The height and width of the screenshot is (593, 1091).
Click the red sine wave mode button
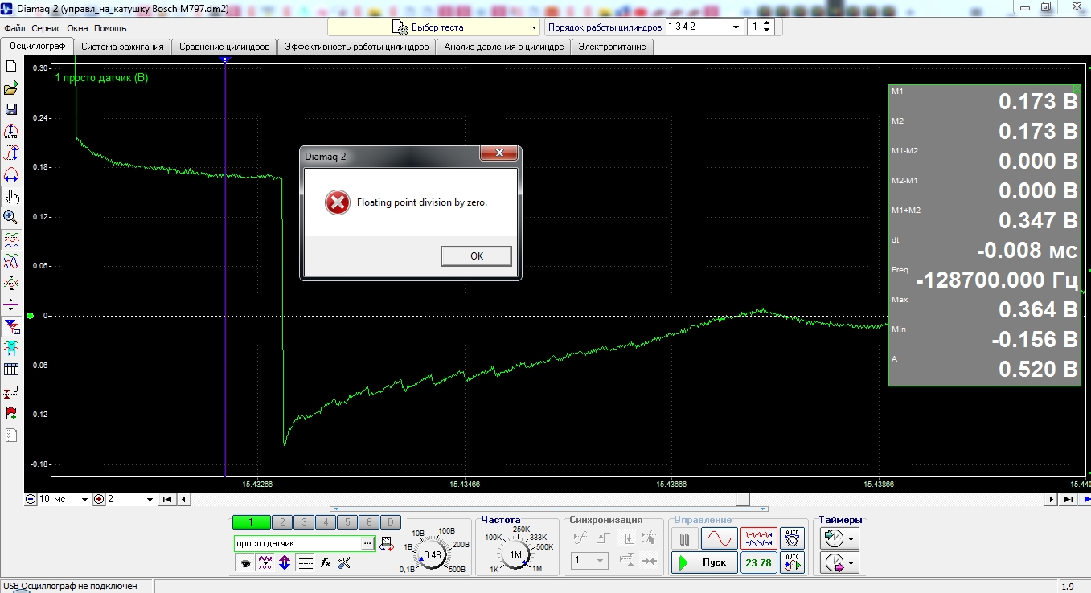pos(719,538)
